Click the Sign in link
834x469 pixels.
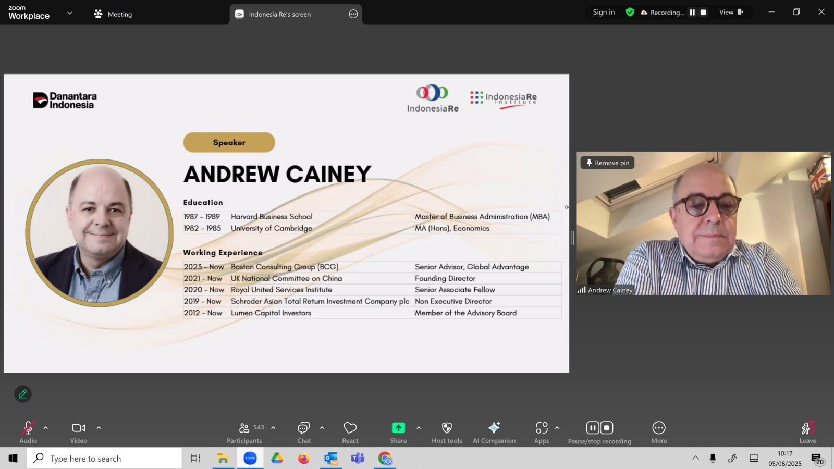point(604,12)
